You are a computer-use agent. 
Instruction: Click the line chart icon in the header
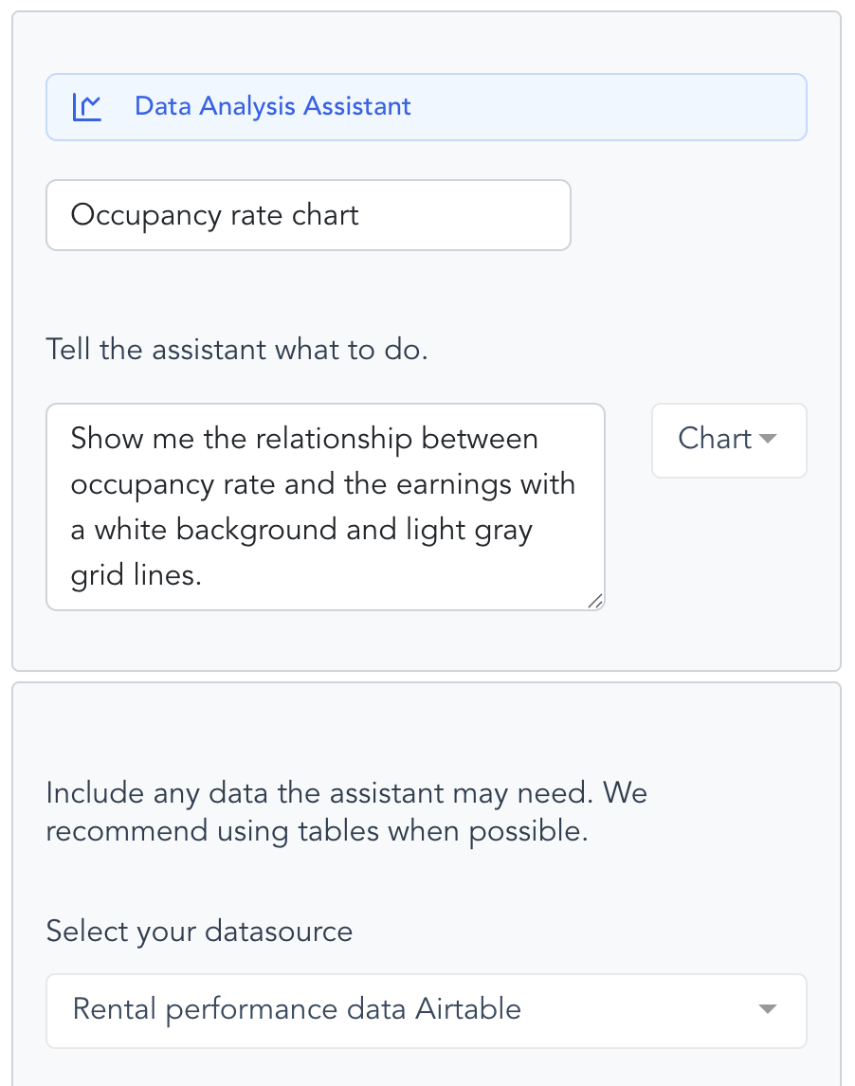coord(87,107)
